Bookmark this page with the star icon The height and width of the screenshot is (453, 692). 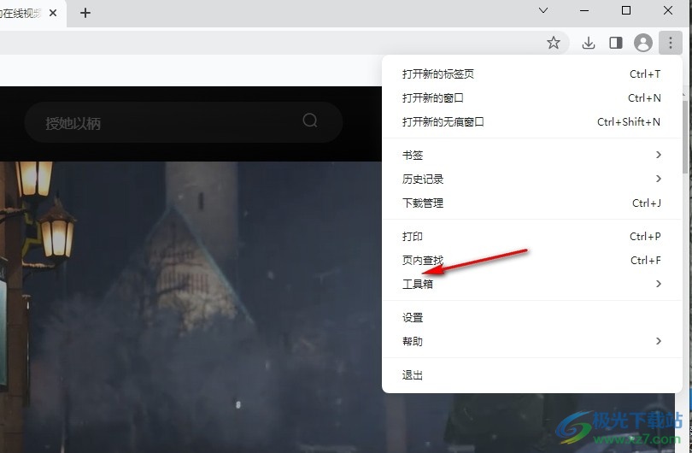click(x=553, y=43)
